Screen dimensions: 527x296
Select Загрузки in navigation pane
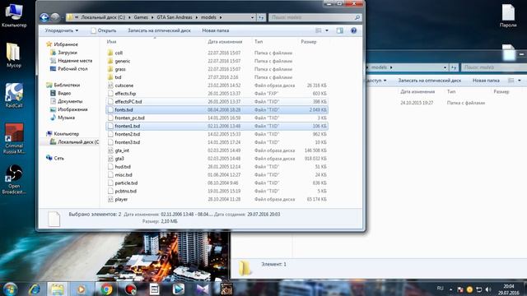pos(68,53)
